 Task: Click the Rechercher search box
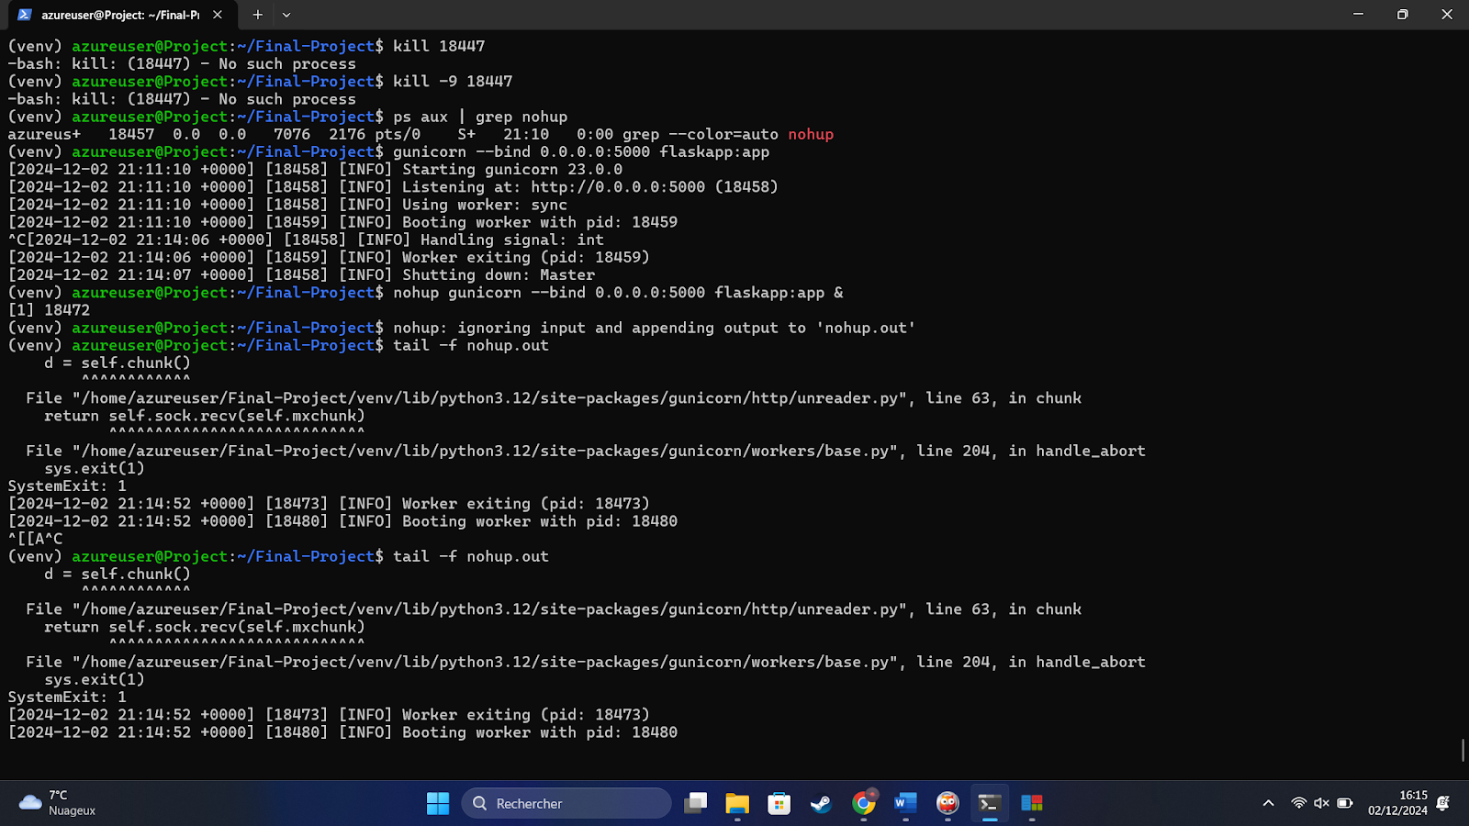(566, 803)
